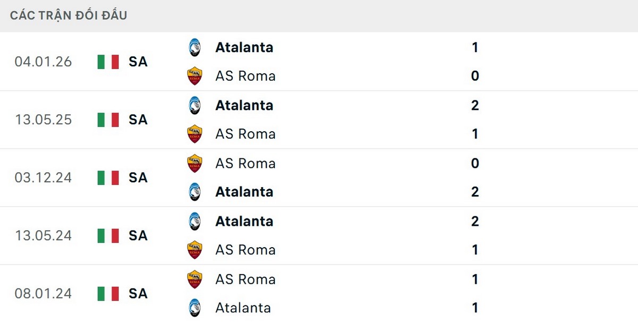Select the SA league label in the top row
Viewport: 638px width, 322px height.
[138, 62]
